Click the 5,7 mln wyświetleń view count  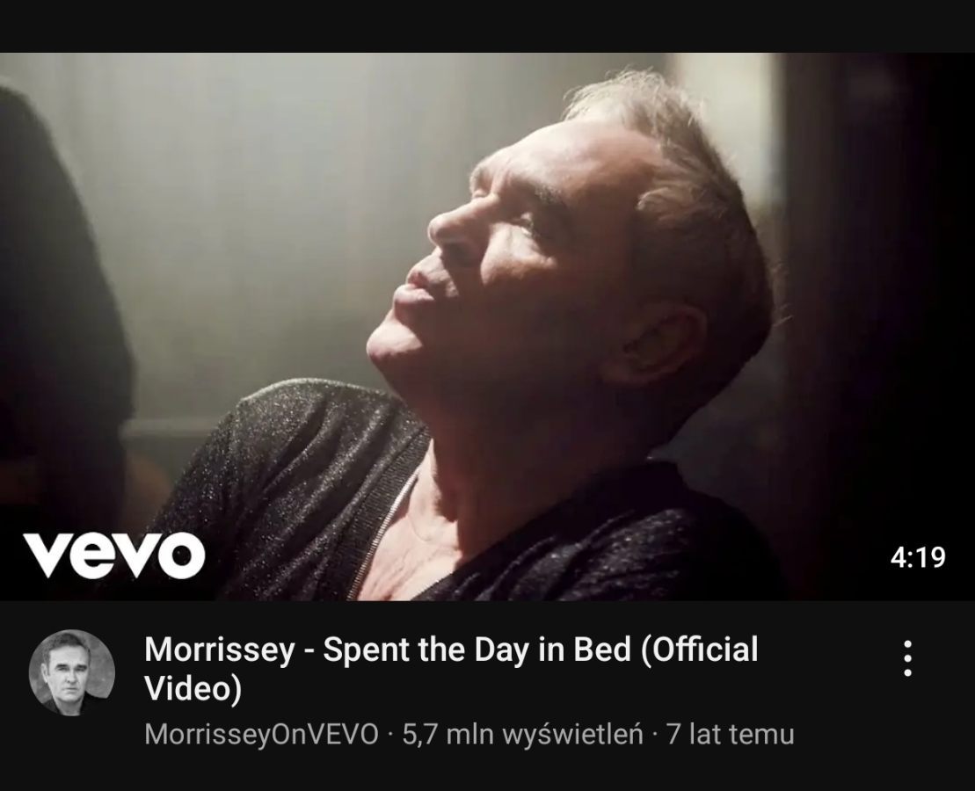[522, 735]
